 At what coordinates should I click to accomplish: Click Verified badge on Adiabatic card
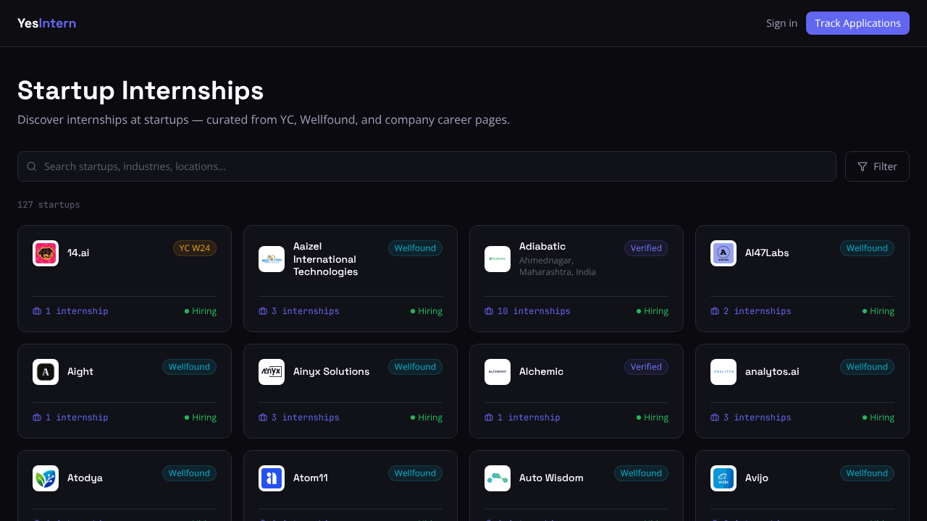click(x=646, y=248)
